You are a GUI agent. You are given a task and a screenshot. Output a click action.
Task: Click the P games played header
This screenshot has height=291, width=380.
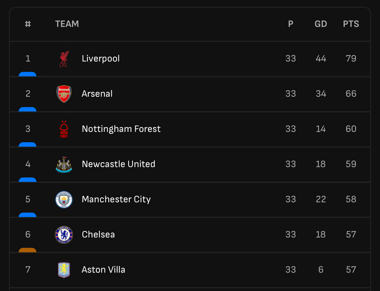pos(290,24)
